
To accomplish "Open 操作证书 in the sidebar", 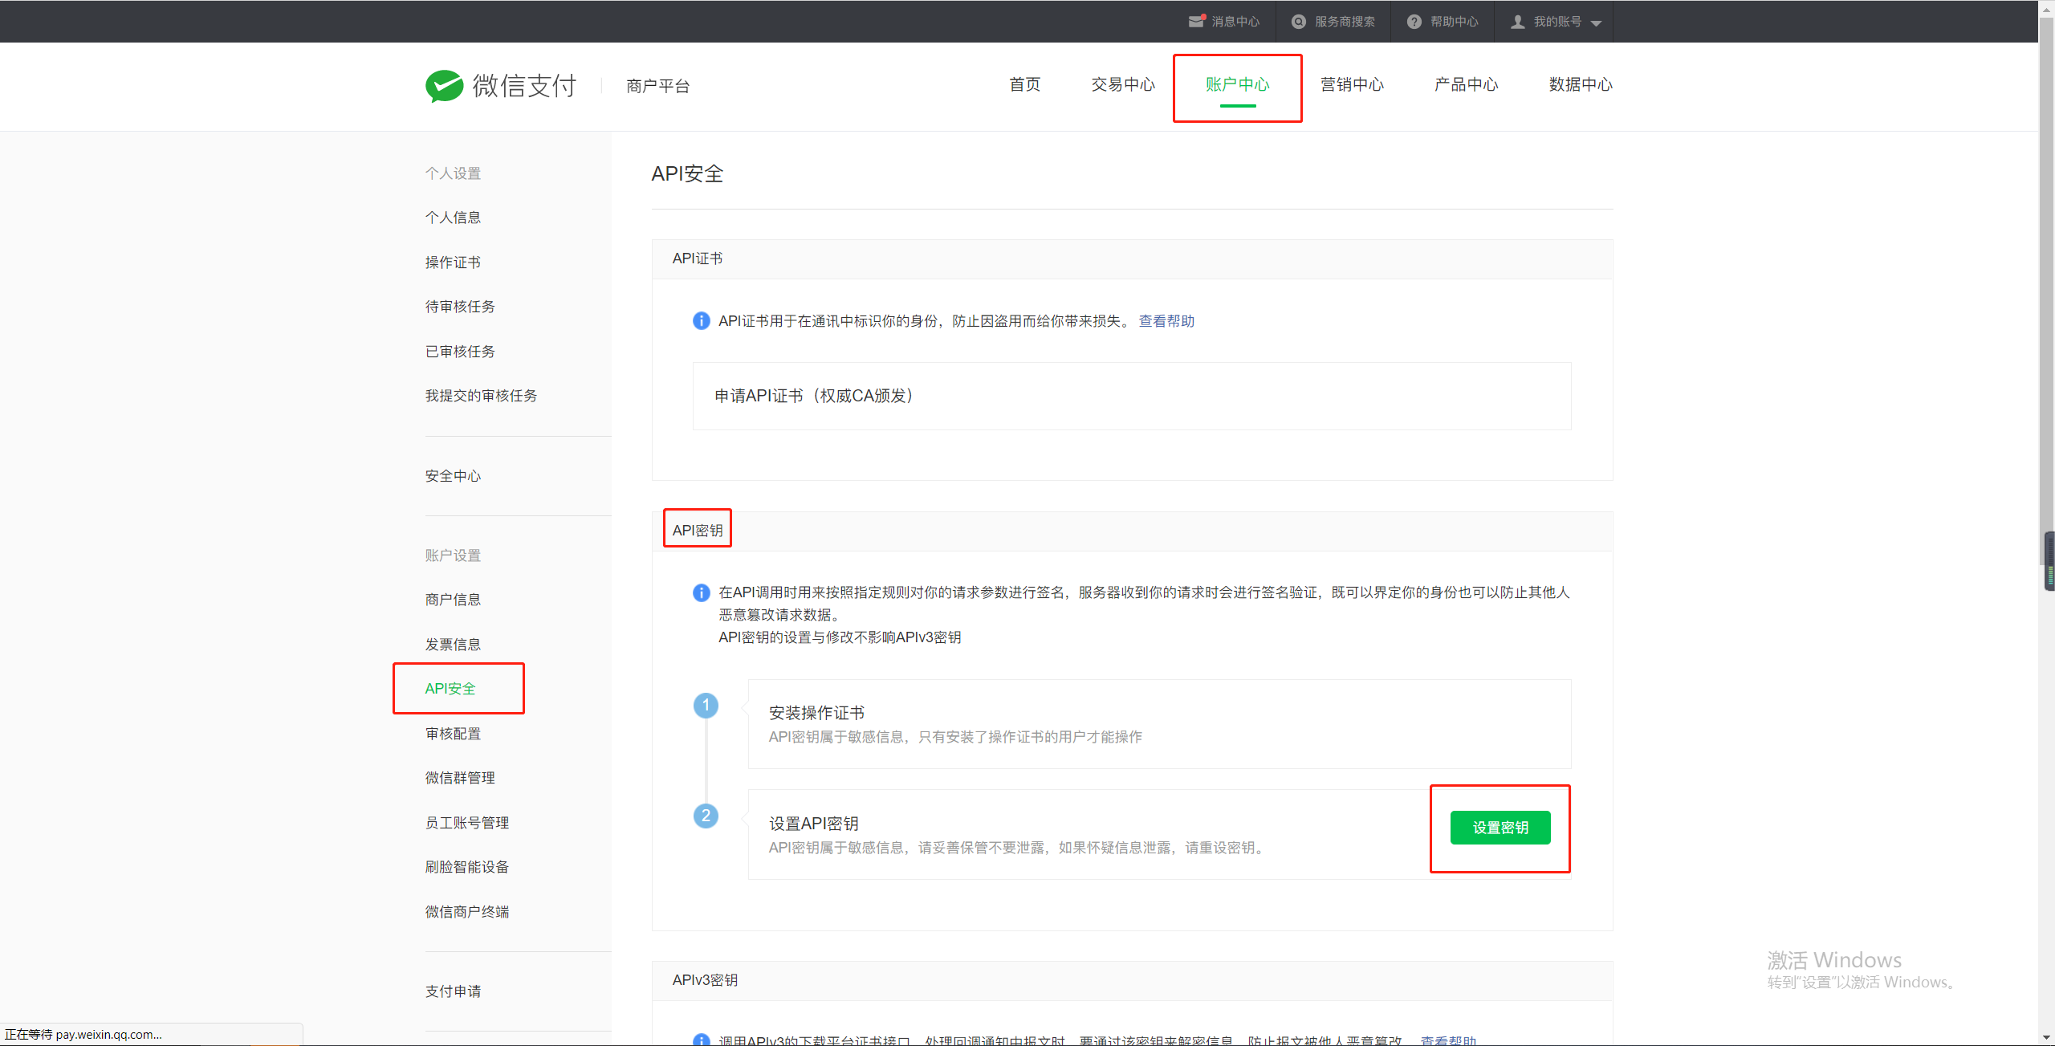I will 453,263.
